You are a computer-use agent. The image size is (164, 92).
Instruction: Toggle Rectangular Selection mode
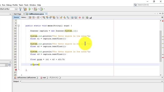point(57,17)
